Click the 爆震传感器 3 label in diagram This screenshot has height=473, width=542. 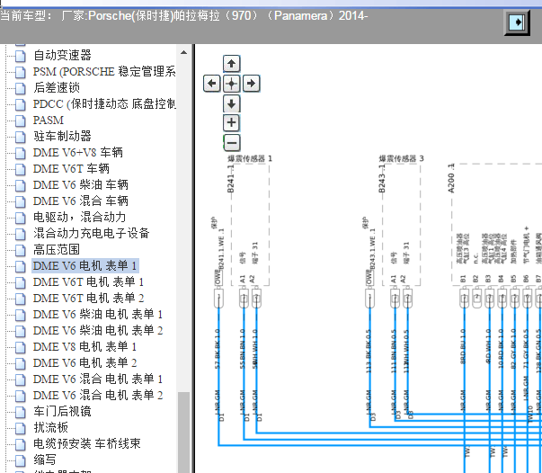[401, 158]
